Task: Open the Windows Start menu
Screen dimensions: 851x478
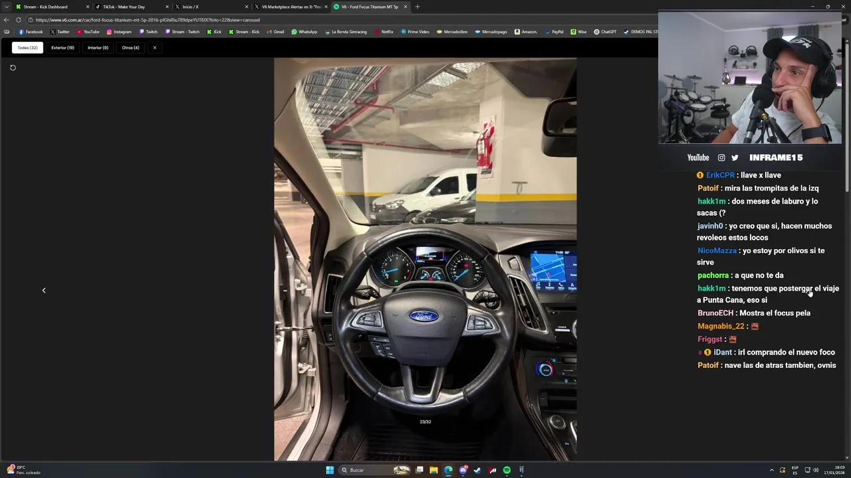Action: 330,470
